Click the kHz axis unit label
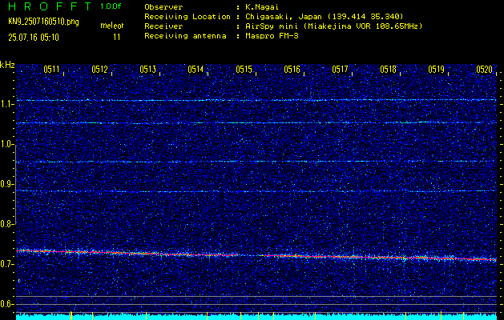Image resolution: width=504 pixels, height=320 pixels. pos(7,65)
